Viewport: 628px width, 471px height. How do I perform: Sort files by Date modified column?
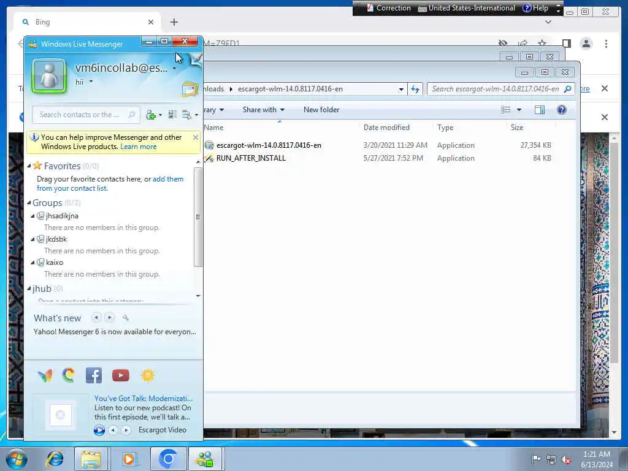click(x=396, y=128)
